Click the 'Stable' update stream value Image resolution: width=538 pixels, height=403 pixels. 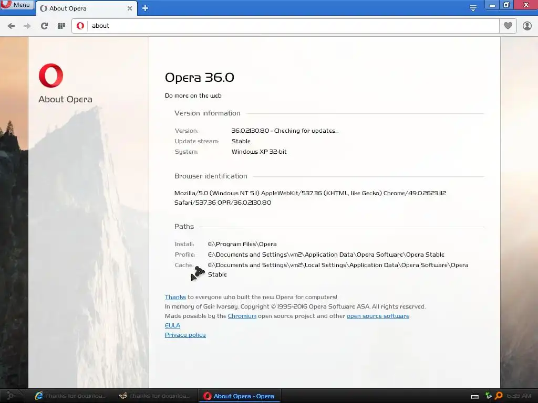click(241, 141)
